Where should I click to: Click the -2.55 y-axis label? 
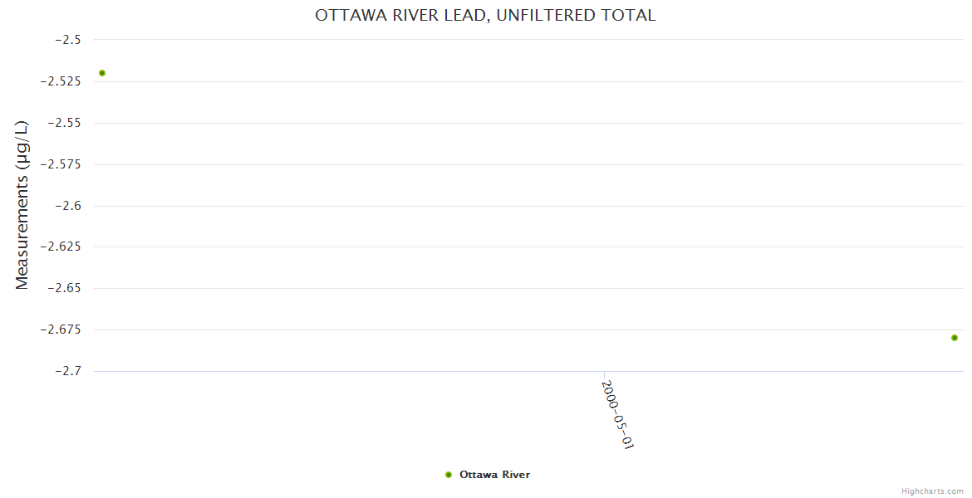point(66,123)
